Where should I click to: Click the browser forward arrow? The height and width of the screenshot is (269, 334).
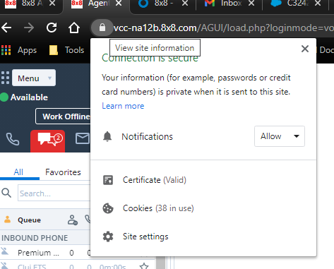tap(29, 28)
